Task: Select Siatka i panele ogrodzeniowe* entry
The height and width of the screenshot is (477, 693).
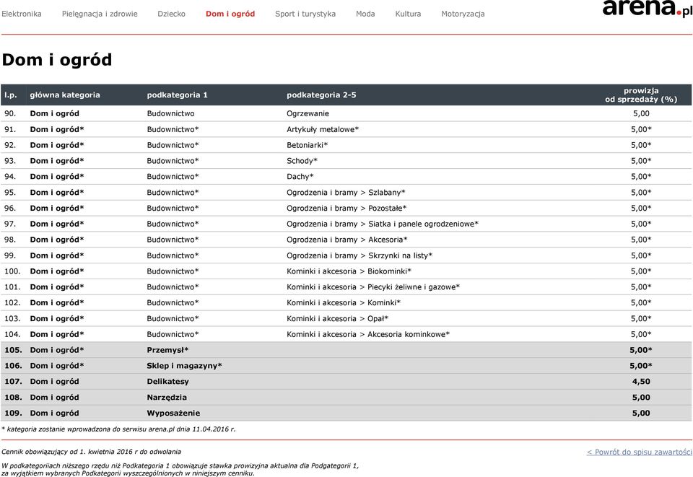Action: [x=424, y=224]
